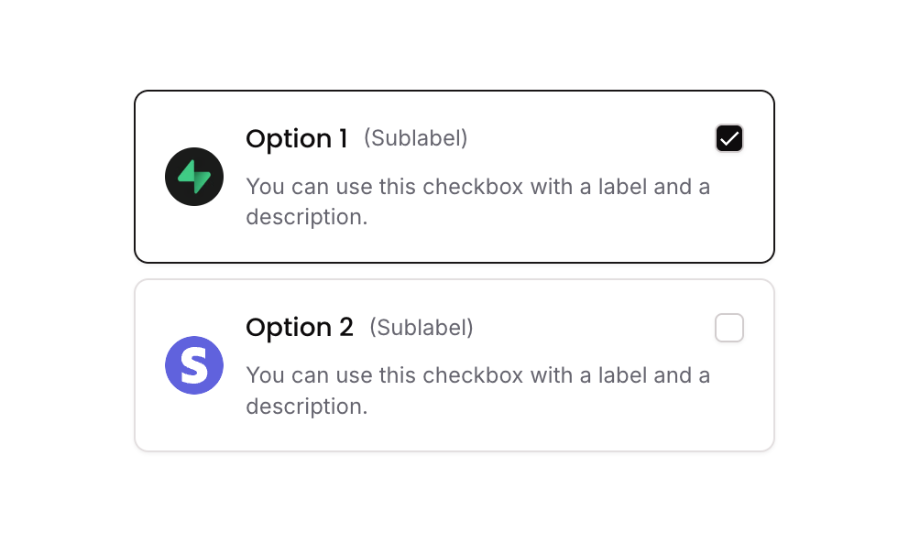
Task: Click "description." on Option 2's second line
Action: pyautogui.click(x=306, y=406)
